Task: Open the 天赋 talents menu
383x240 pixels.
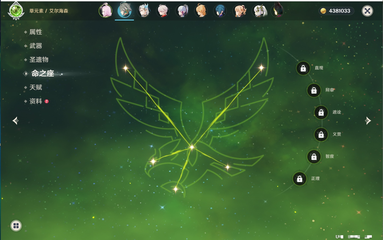Action: coord(36,87)
